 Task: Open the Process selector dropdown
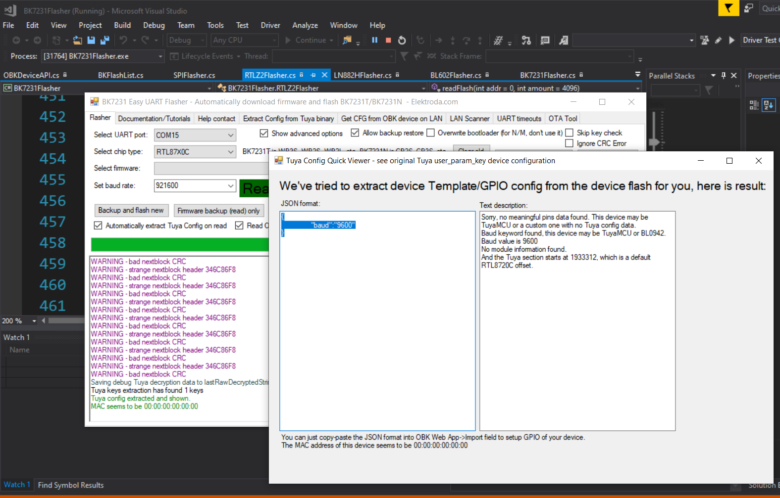[x=160, y=56]
